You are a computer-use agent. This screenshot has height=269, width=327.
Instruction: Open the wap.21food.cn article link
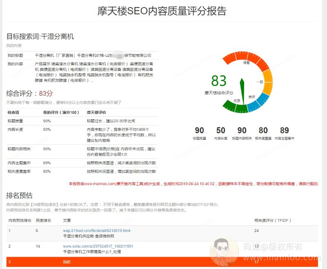pyautogui.click(x=96, y=231)
